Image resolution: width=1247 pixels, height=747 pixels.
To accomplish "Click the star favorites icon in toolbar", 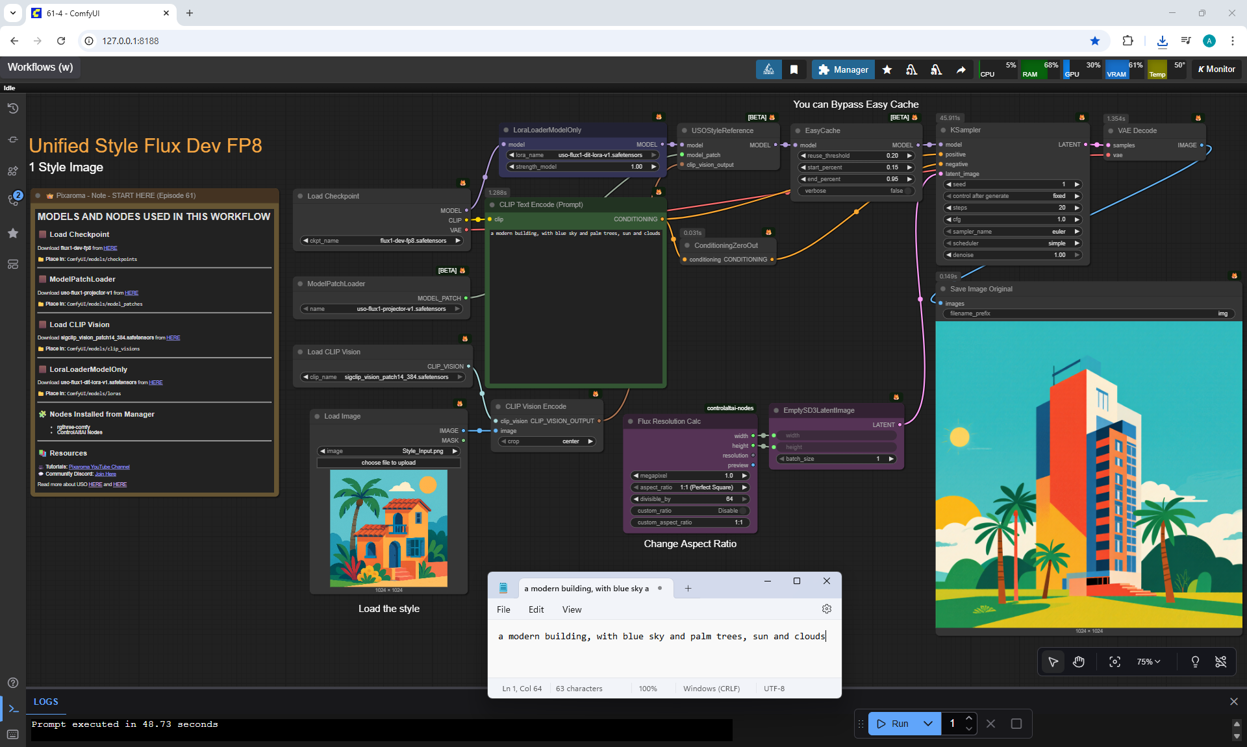I will 887,69.
